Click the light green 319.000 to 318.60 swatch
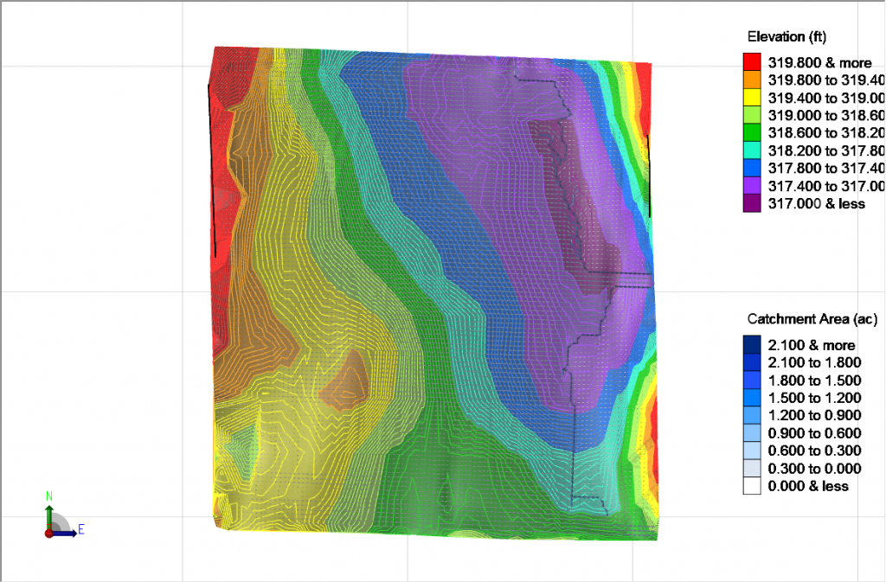 [x=752, y=115]
